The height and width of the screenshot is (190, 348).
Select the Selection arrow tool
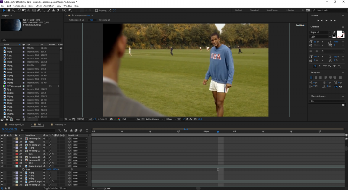[4, 10]
